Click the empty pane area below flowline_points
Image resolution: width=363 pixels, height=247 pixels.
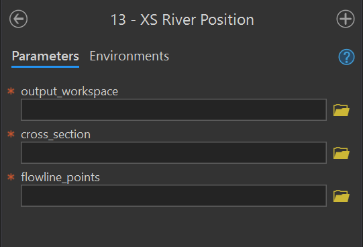click(181, 227)
